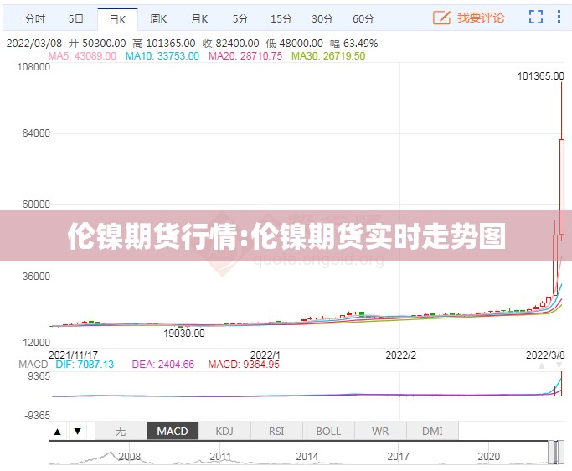The width and height of the screenshot is (572, 471).
Task: Click the MA20: 28710.75 legend label
Action: click(245, 56)
